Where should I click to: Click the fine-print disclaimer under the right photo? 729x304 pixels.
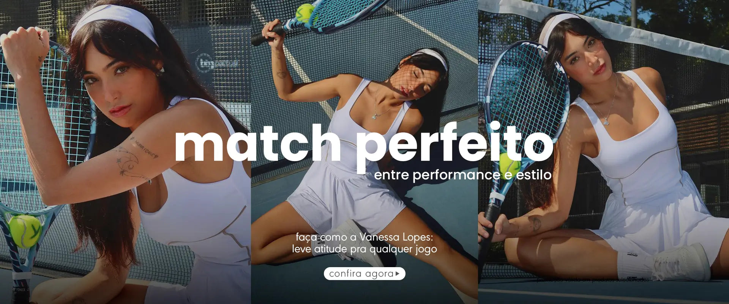[x=593, y=280]
